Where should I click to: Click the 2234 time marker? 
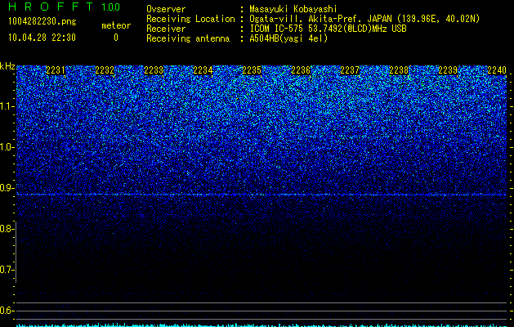[x=203, y=70]
